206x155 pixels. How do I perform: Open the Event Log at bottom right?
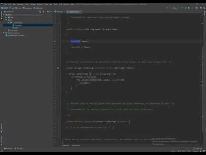197,149
